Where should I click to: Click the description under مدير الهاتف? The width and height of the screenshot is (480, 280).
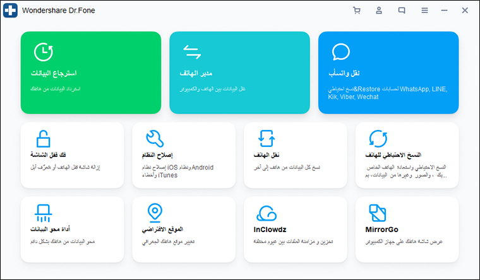click(x=212, y=89)
